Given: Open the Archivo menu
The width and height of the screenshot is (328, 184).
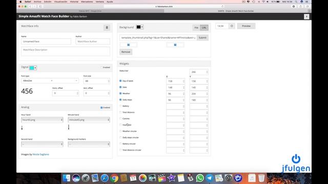Looking at the screenshot, I should [37, 2].
